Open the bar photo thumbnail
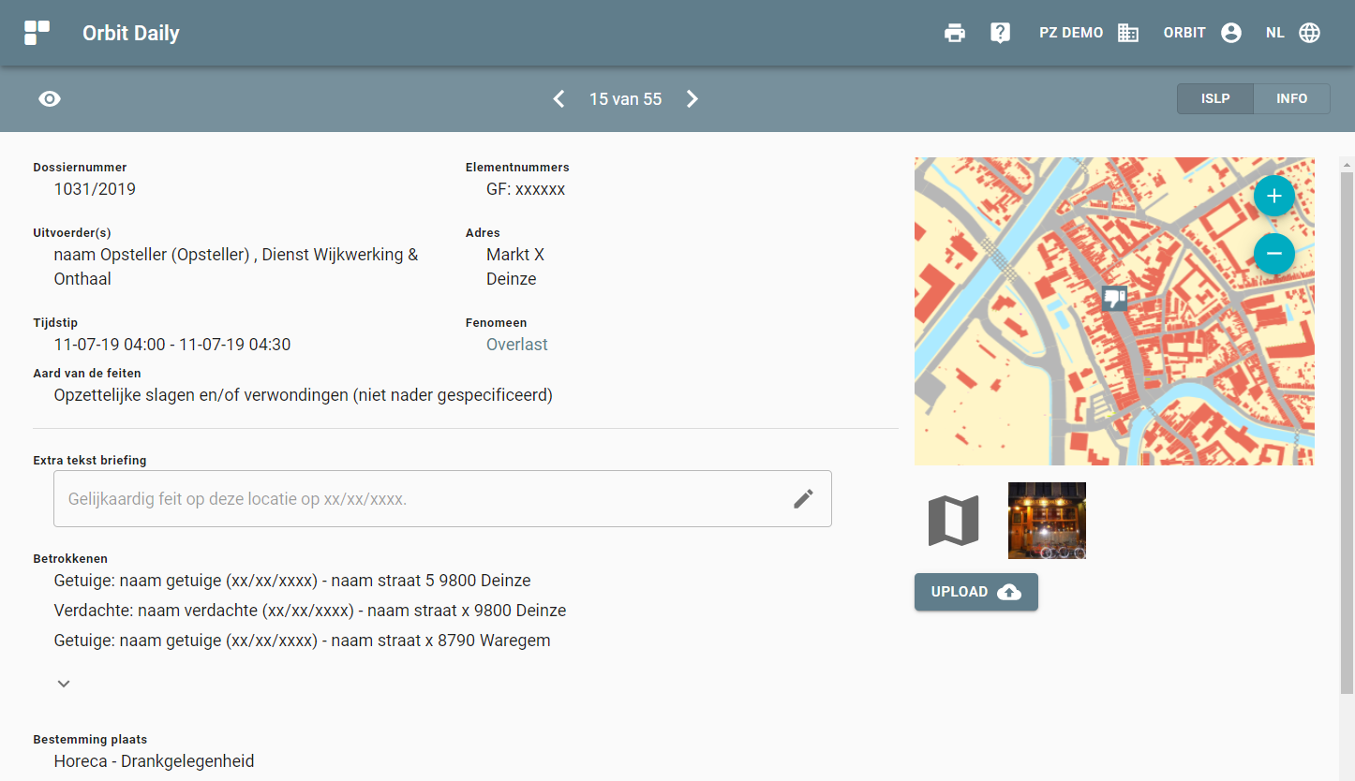 tap(1047, 521)
